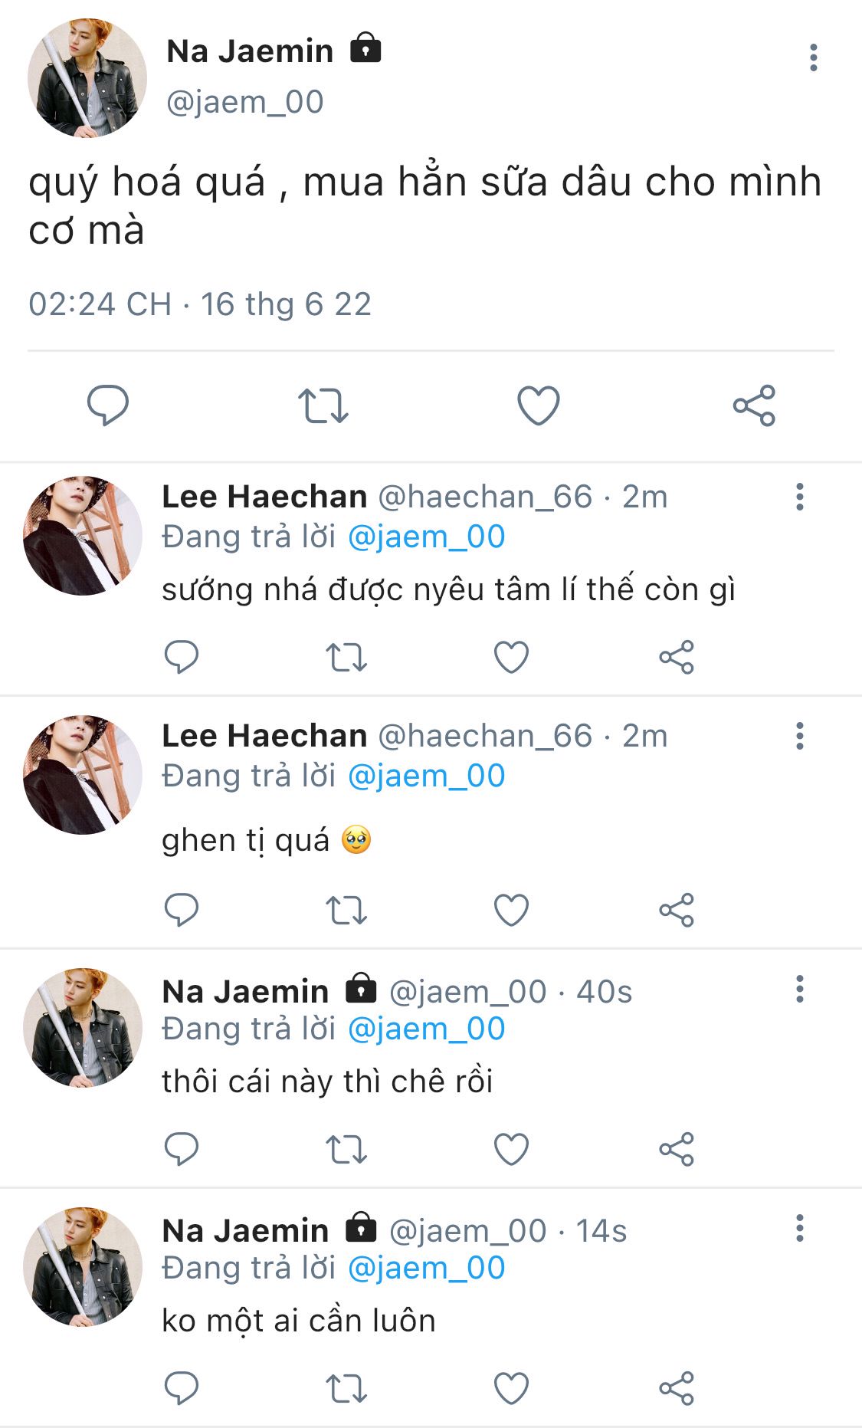Like the reply "sướng nhá được nyêu tâm lí"
Image resolution: width=862 pixels, height=1428 pixels.
(x=511, y=657)
